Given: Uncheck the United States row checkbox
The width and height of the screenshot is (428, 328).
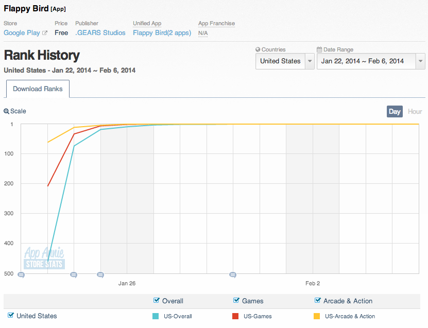Looking at the screenshot, I should [x=11, y=316].
